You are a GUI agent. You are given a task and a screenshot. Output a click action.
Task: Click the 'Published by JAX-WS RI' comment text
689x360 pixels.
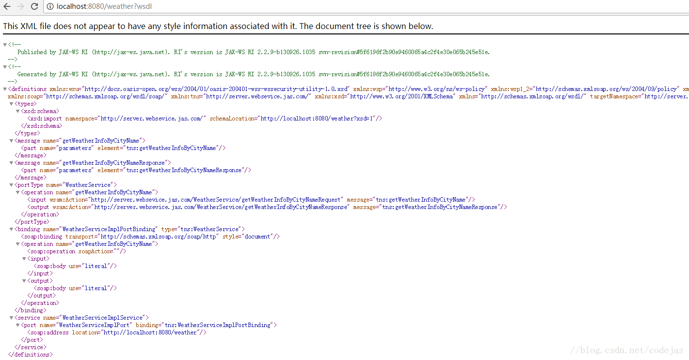(253, 52)
